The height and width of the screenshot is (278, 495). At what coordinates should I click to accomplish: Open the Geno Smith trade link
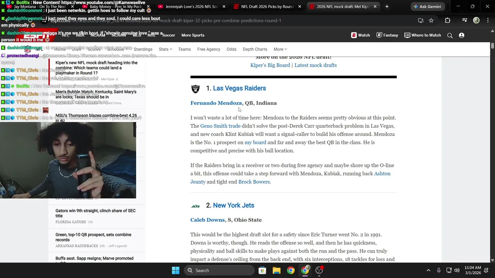pos(220,126)
